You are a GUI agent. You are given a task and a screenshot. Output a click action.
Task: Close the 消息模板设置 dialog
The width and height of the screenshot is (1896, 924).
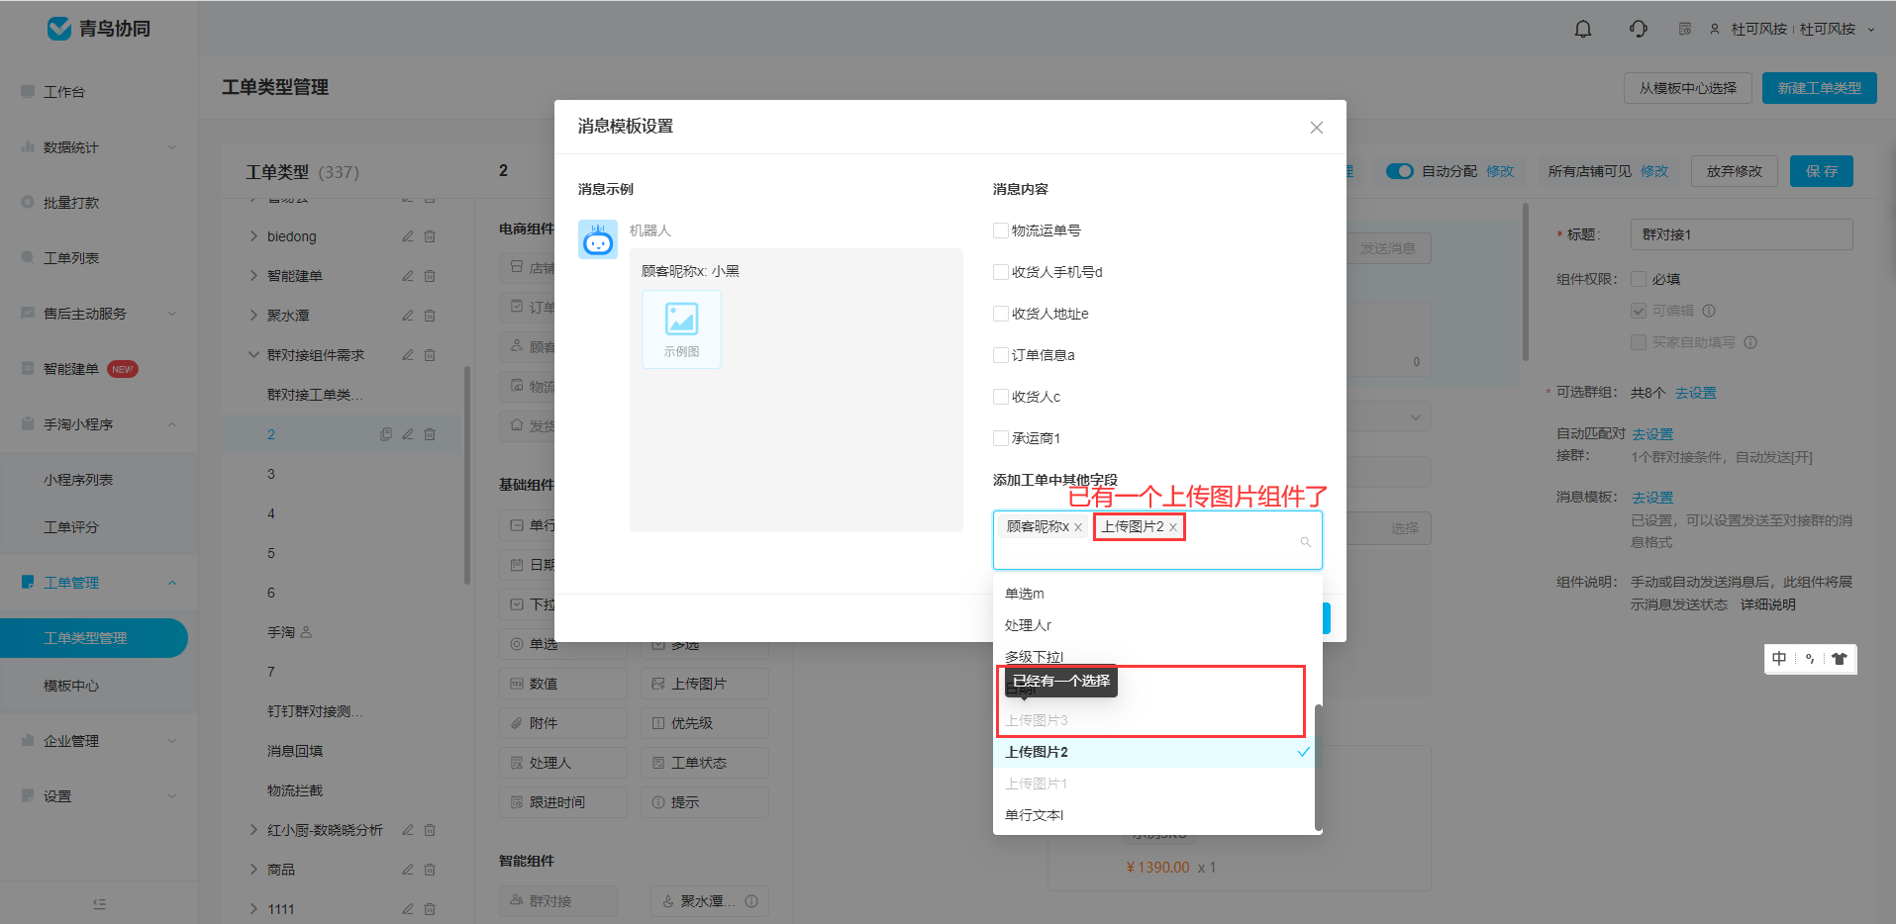(1317, 128)
